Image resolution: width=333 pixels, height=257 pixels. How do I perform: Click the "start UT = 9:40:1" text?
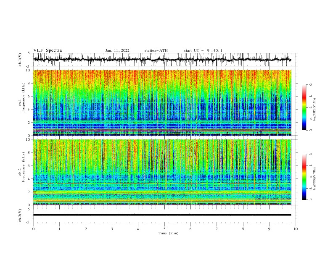pyautogui.click(x=203, y=50)
